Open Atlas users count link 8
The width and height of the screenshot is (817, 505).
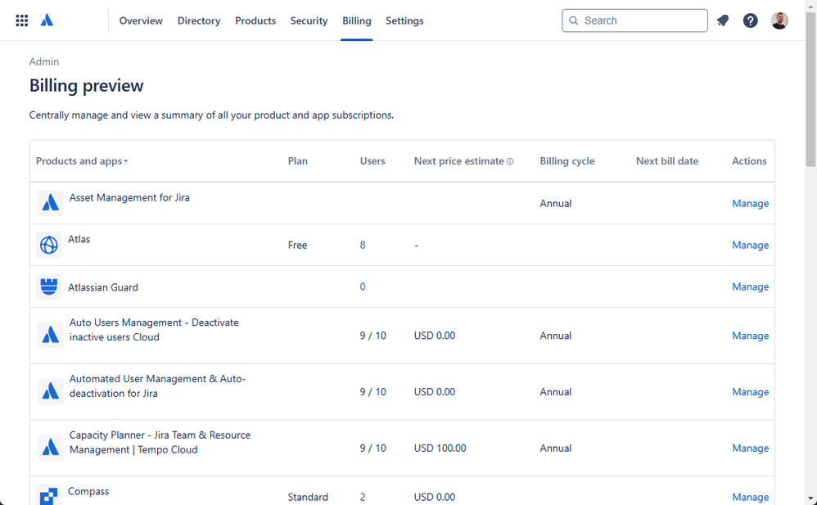click(x=363, y=245)
